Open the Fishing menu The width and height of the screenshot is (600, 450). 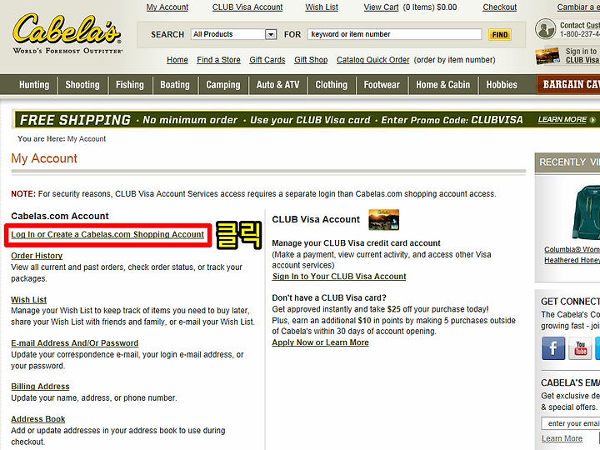(x=130, y=84)
